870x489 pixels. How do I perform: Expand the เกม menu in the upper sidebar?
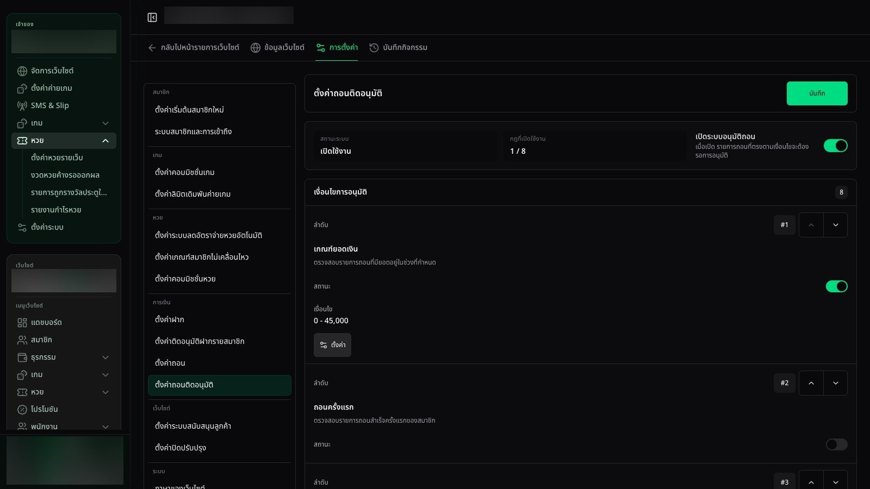pyautogui.click(x=105, y=123)
